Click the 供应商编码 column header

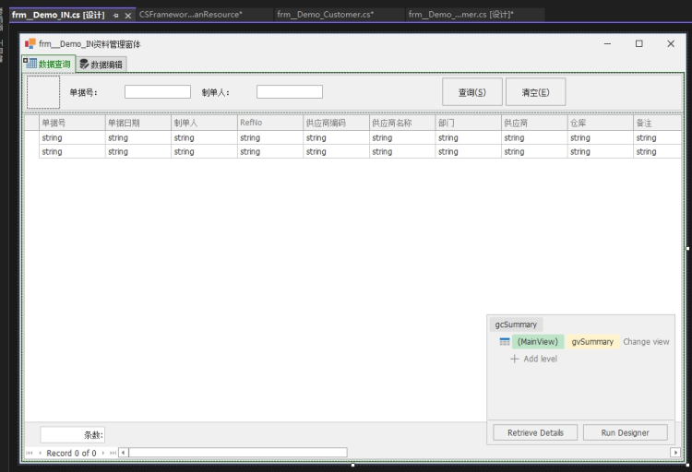pos(325,123)
